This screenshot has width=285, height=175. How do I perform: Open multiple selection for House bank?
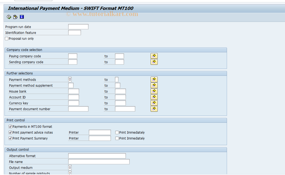(154, 91)
